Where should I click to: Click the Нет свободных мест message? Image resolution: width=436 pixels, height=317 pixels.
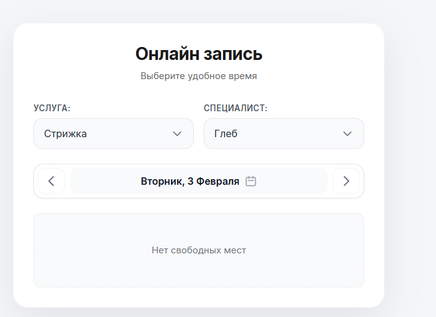click(199, 250)
